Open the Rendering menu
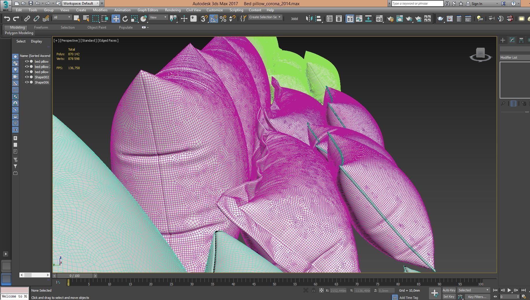Viewport: 530px width, 300px height. pos(173,10)
